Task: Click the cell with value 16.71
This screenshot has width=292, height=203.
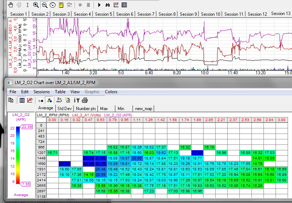Action: (x=53, y=153)
